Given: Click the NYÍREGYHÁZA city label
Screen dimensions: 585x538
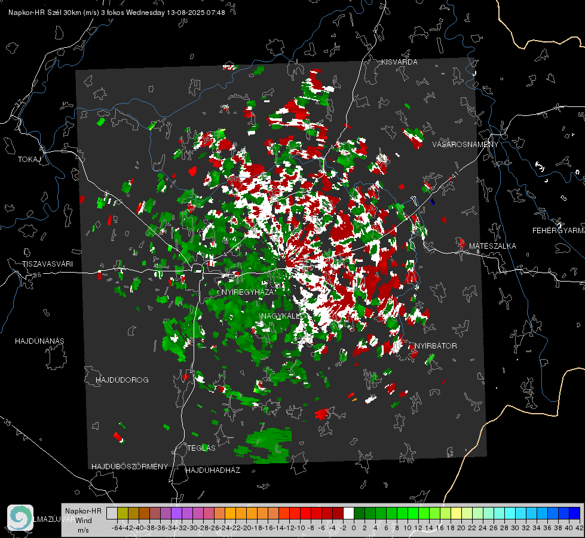Looking at the screenshot, I should tap(248, 292).
